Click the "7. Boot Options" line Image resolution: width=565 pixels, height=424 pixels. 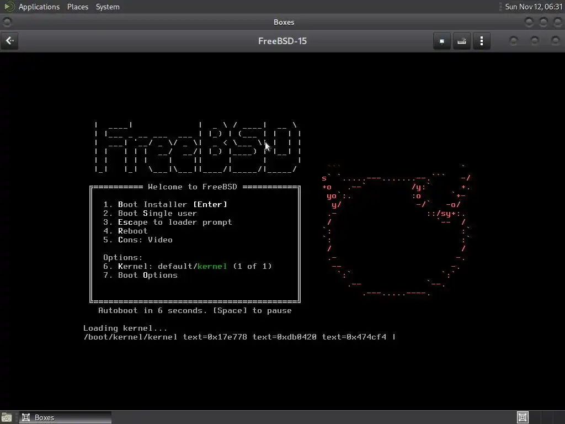coord(141,275)
